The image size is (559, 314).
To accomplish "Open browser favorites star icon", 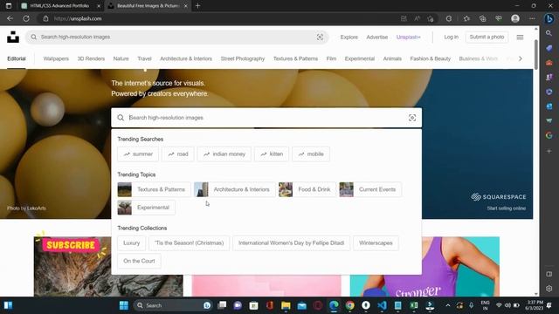I will [466, 18].
